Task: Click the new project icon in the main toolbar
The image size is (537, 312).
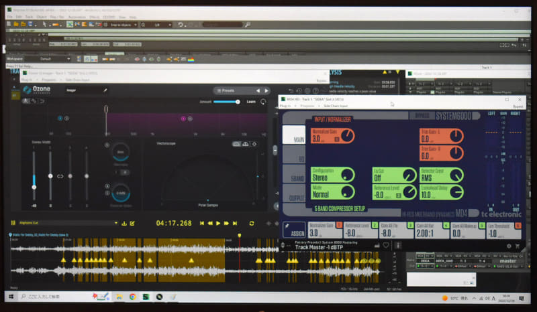Action: click(9, 24)
